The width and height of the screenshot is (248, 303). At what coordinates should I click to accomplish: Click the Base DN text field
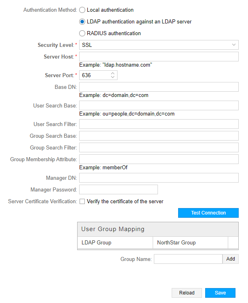coord(159,87)
